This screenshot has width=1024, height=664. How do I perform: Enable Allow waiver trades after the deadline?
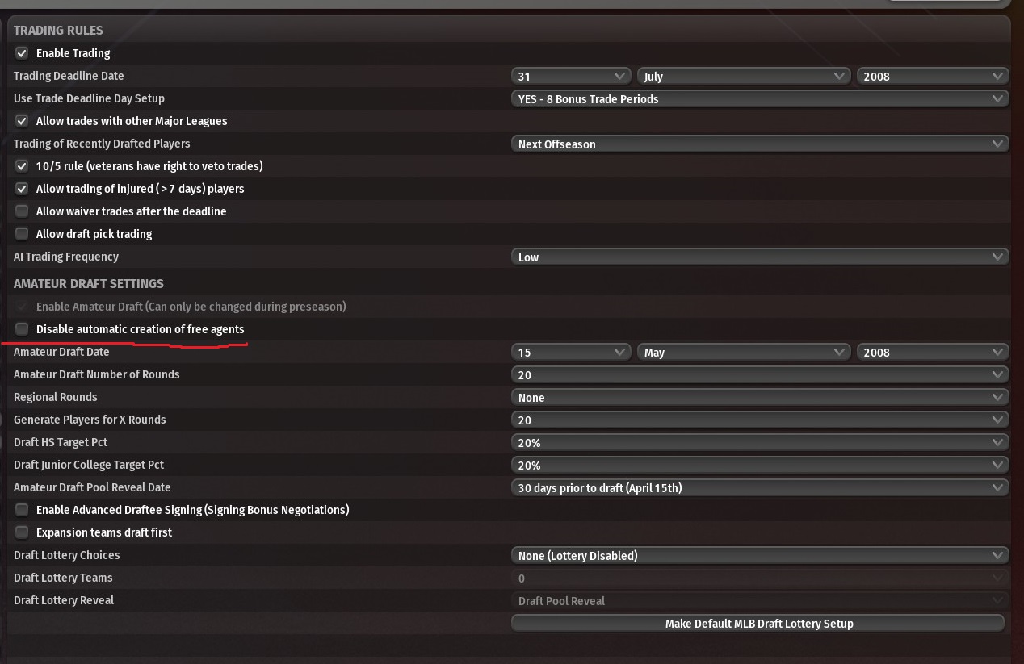point(22,211)
